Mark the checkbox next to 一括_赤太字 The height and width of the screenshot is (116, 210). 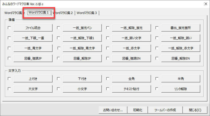(x=108, y=48)
